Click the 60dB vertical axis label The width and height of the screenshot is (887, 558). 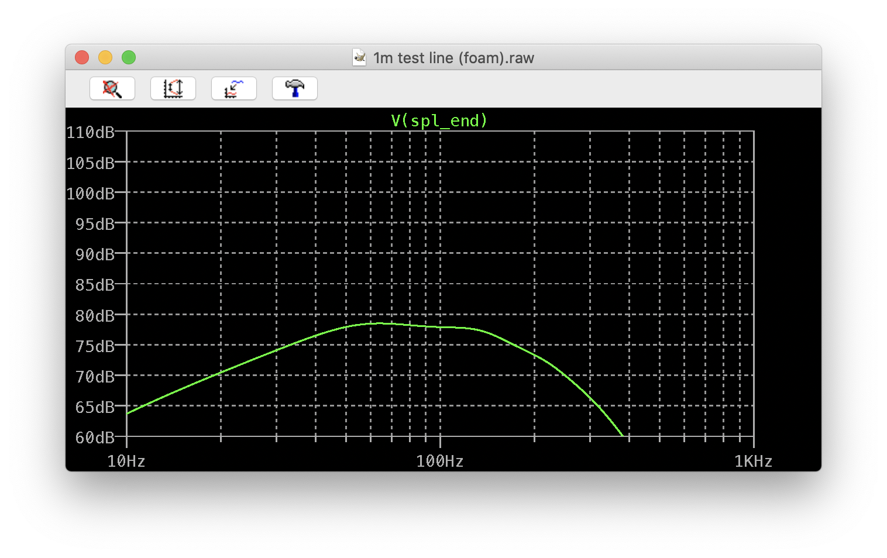click(x=95, y=438)
